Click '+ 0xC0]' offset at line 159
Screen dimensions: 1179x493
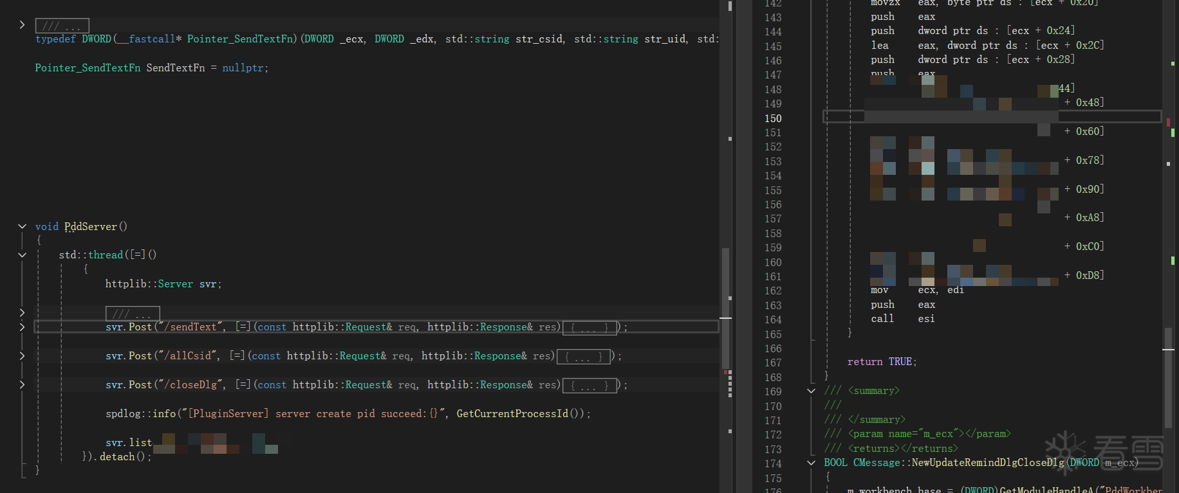[1084, 247]
